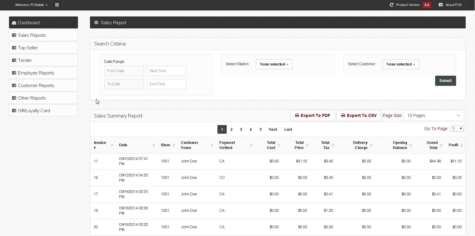Click the About POS icon
Viewport: 475px width, 236px height.
[x=441, y=5]
